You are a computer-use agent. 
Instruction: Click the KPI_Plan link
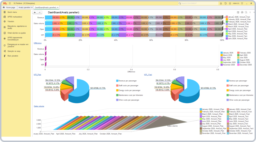[37, 75]
